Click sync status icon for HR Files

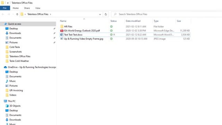point(111,26)
